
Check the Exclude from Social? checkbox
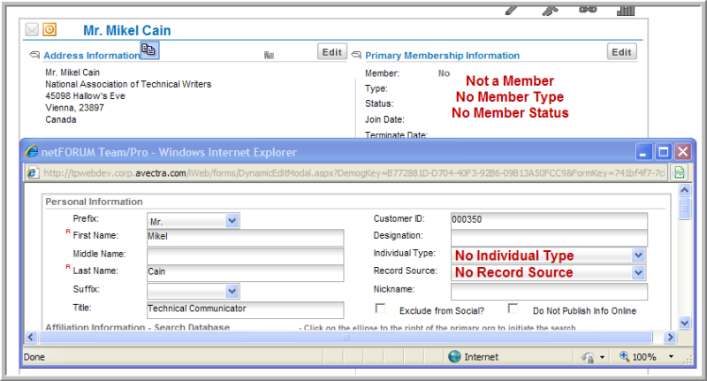coord(380,308)
